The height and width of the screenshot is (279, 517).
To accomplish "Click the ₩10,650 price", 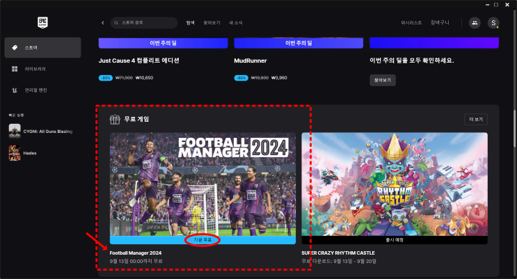I will (145, 78).
